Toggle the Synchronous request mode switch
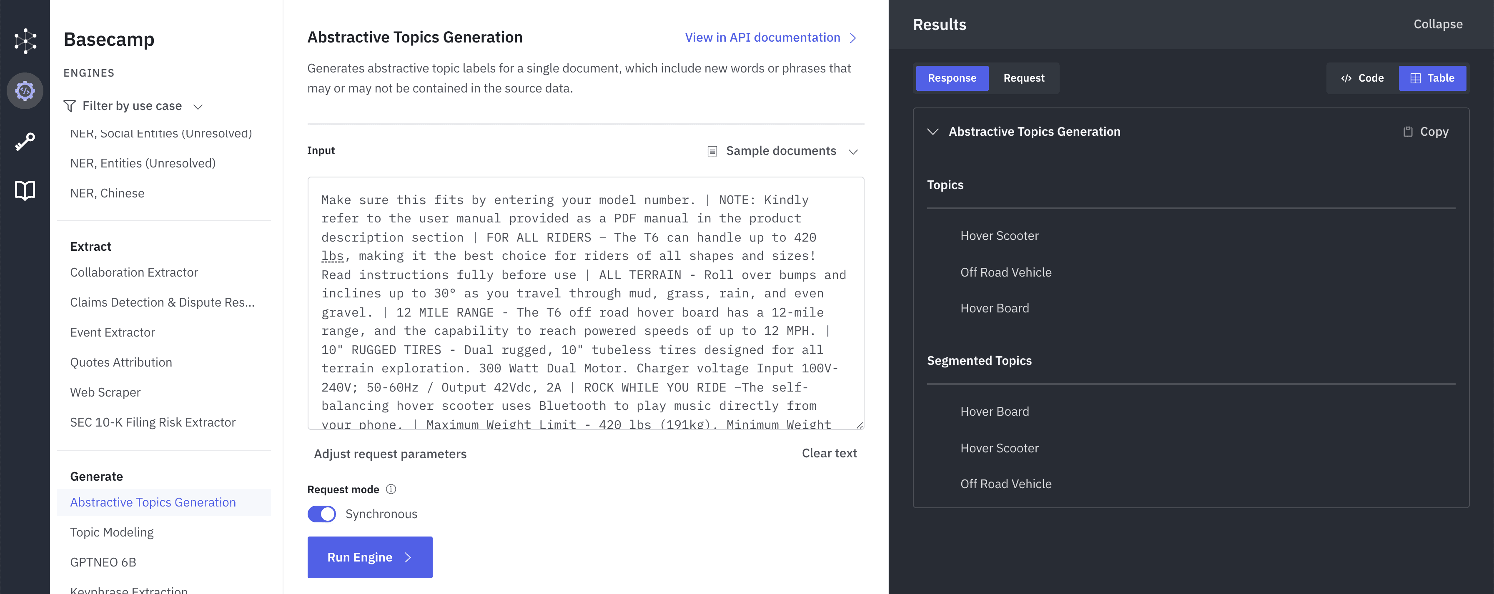Image resolution: width=1494 pixels, height=594 pixels. 322,514
